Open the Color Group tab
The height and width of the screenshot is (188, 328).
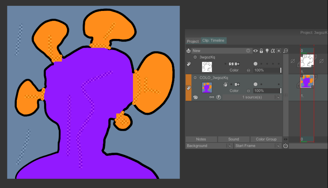(x=266, y=139)
